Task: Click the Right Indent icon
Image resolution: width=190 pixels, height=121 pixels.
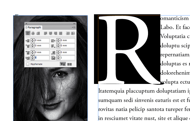Action: [x=53, y=41]
